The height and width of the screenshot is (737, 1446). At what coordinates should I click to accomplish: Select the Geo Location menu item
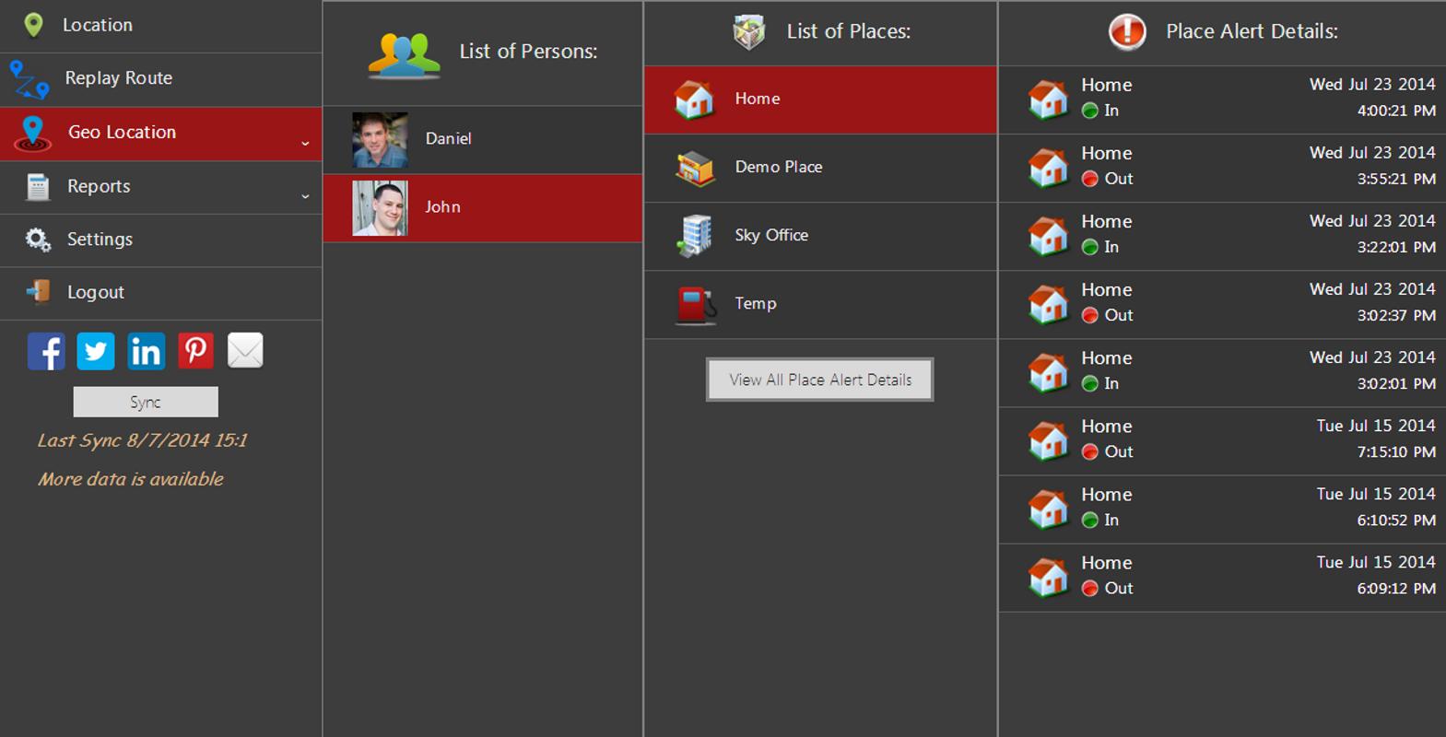pyautogui.click(x=160, y=134)
